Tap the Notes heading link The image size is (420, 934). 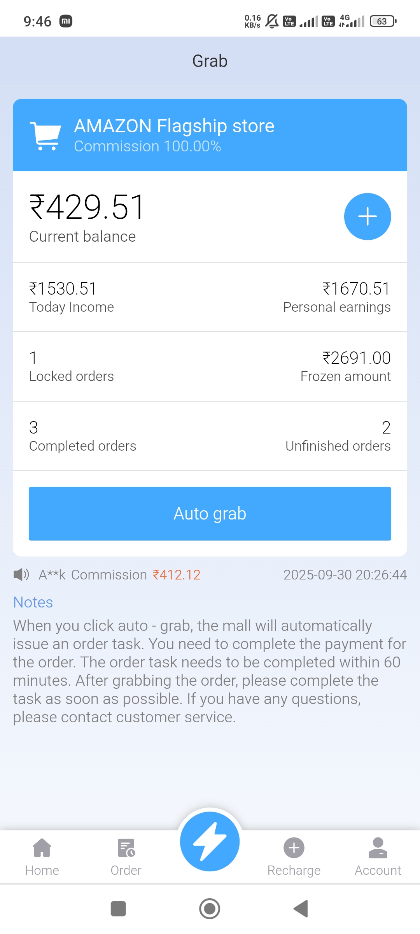pyautogui.click(x=33, y=602)
